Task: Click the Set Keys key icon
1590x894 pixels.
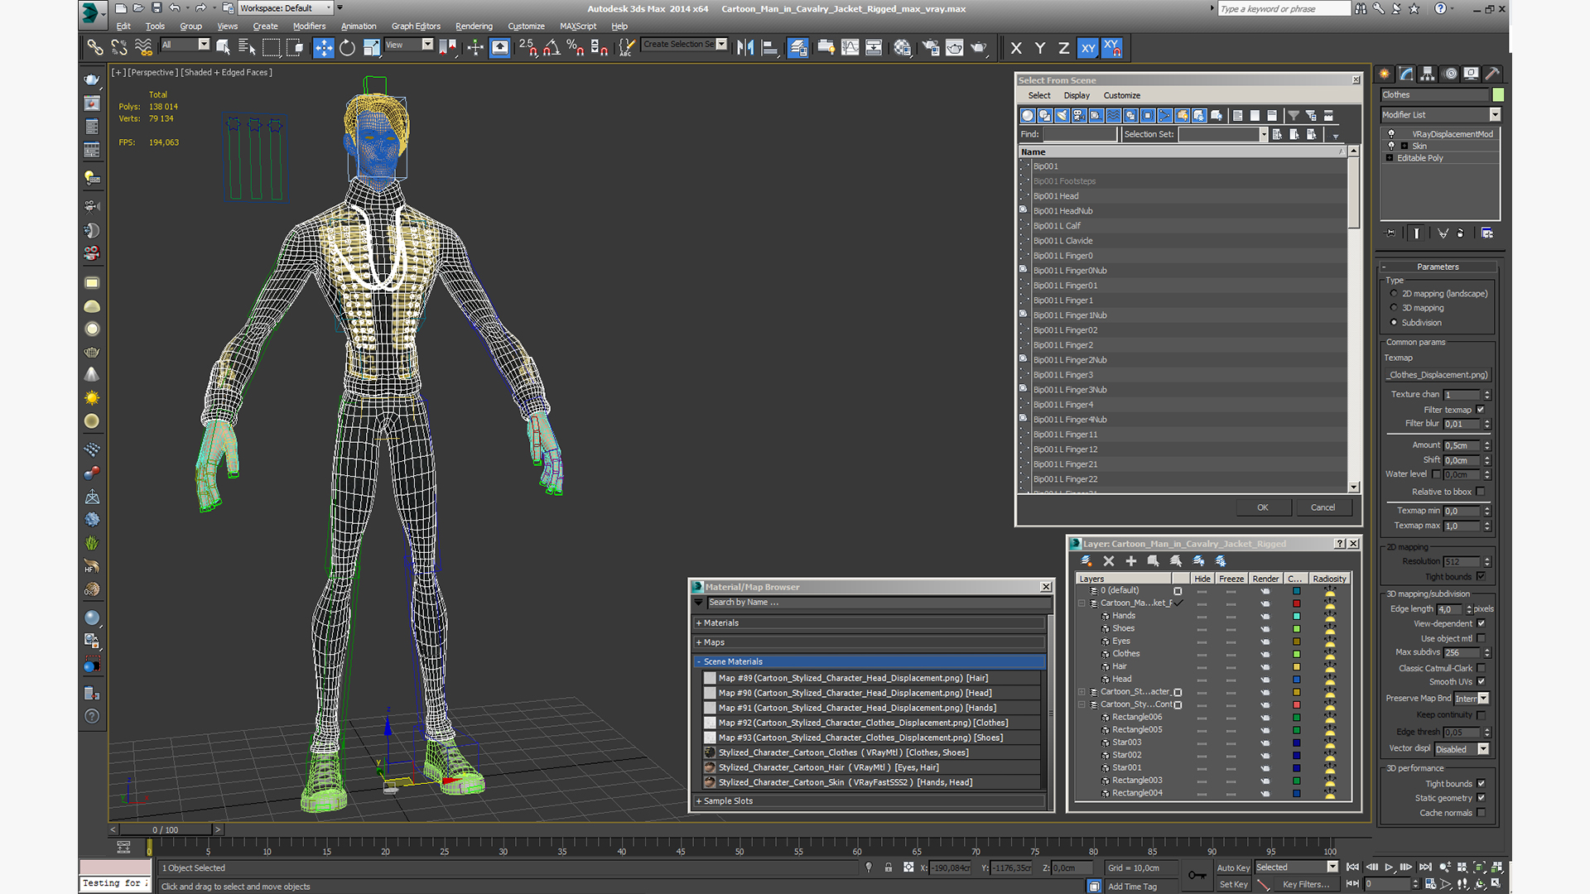Action: 1197,875
